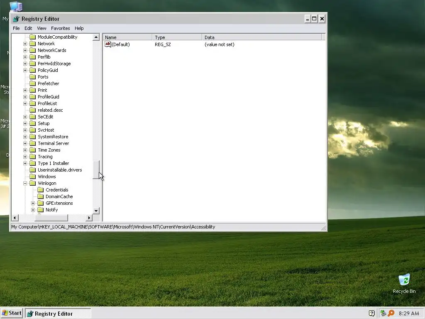Click the window resize grip corner

(x=324, y=228)
